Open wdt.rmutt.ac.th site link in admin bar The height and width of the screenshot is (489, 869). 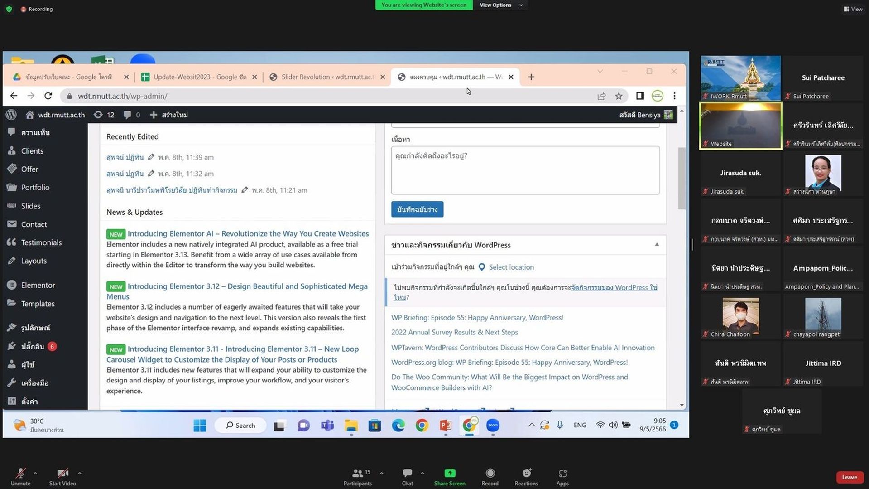coord(55,115)
